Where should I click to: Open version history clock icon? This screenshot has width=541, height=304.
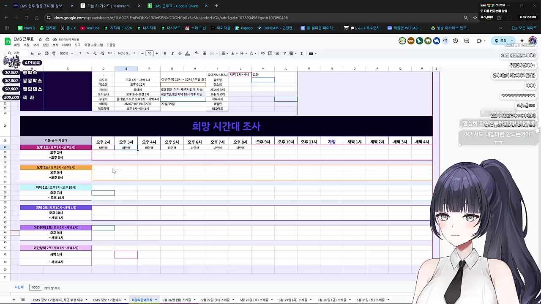(x=455, y=41)
